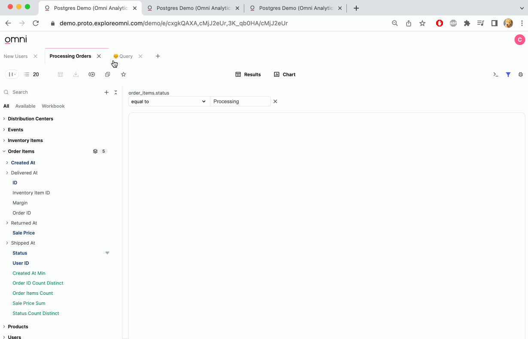Screen dimensions: 528x339
Task: Click the browser zoom magnifier icon
Action: point(395,23)
